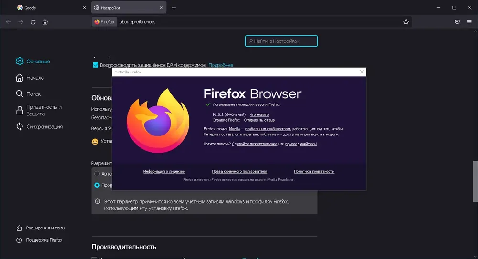Close the Настройки tab
This screenshot has width=478, height=259.
pyautogui.click(x=161, y=8)
